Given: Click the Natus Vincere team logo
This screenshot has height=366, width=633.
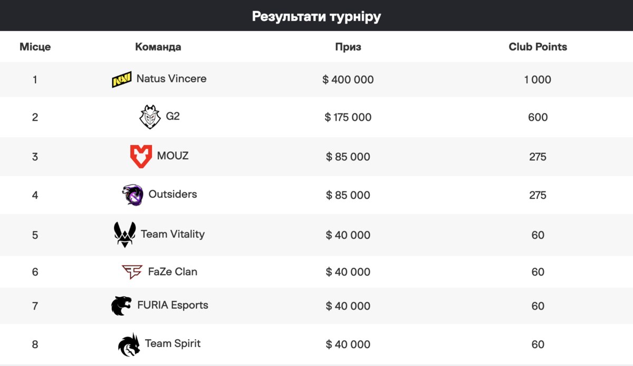Looking at the screenshot, I should coord(122,80).
